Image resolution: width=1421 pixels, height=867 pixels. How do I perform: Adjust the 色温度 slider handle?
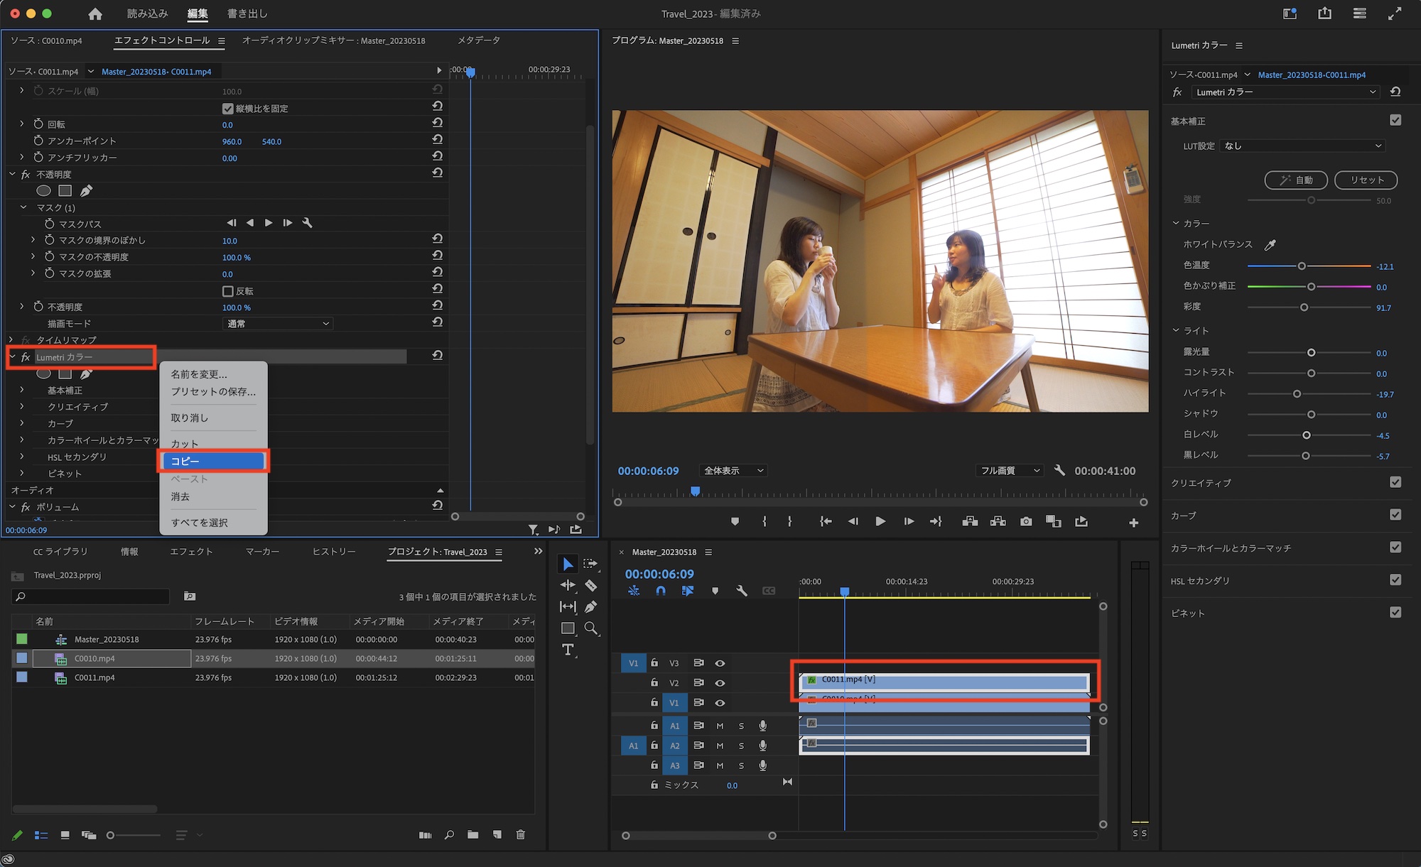point(1302,266)
